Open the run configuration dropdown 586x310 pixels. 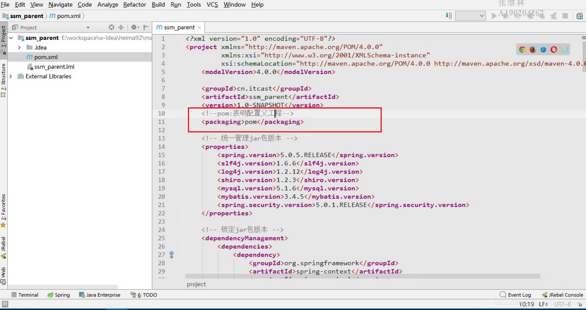click(470, 16)
